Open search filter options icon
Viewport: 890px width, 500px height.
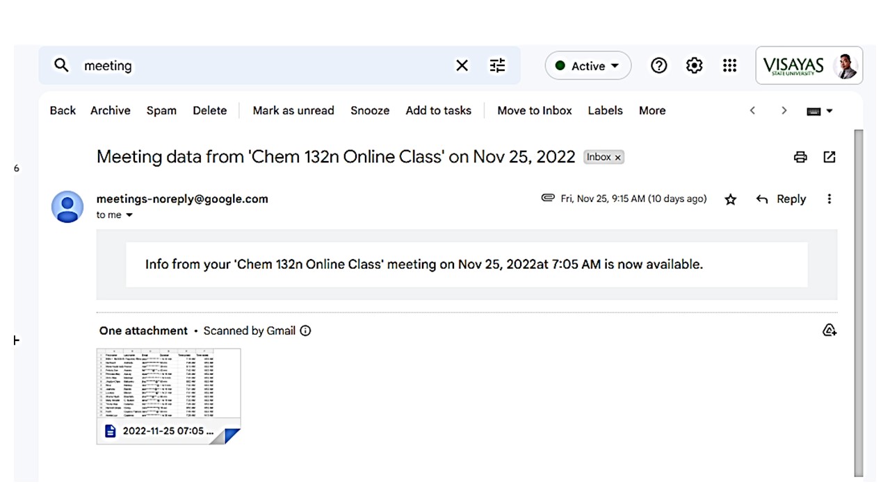(x=498, y=65)
